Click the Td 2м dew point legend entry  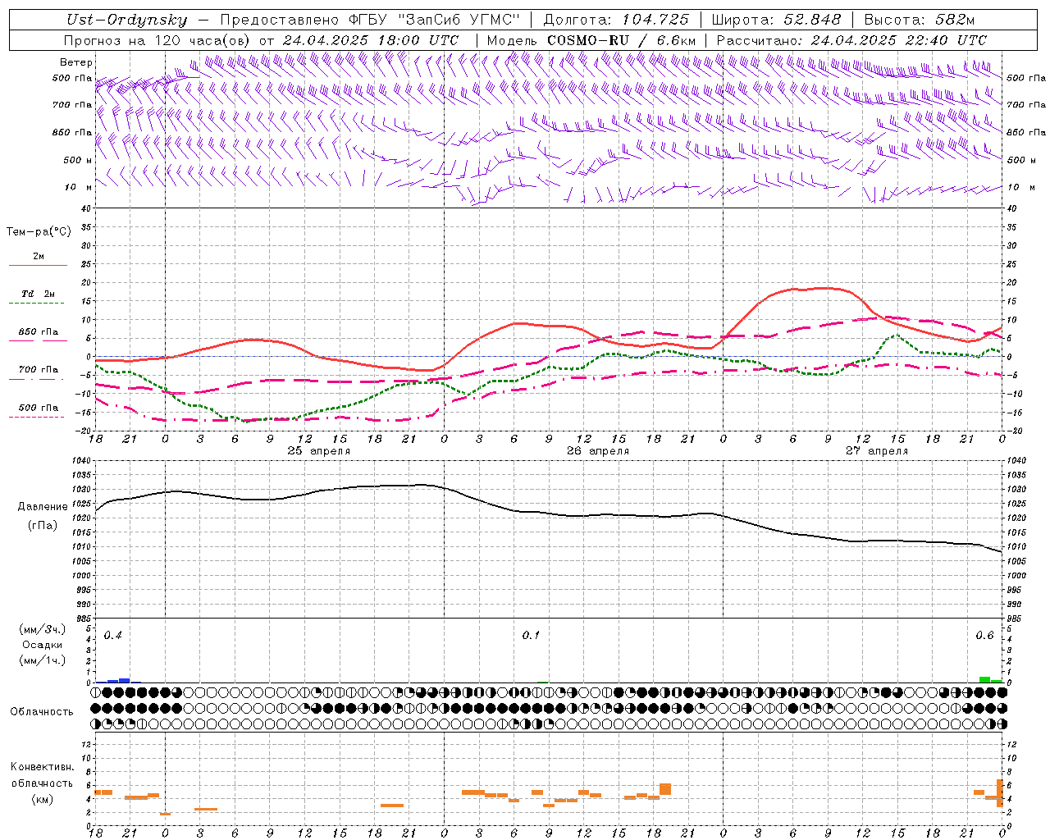point(39,294)
